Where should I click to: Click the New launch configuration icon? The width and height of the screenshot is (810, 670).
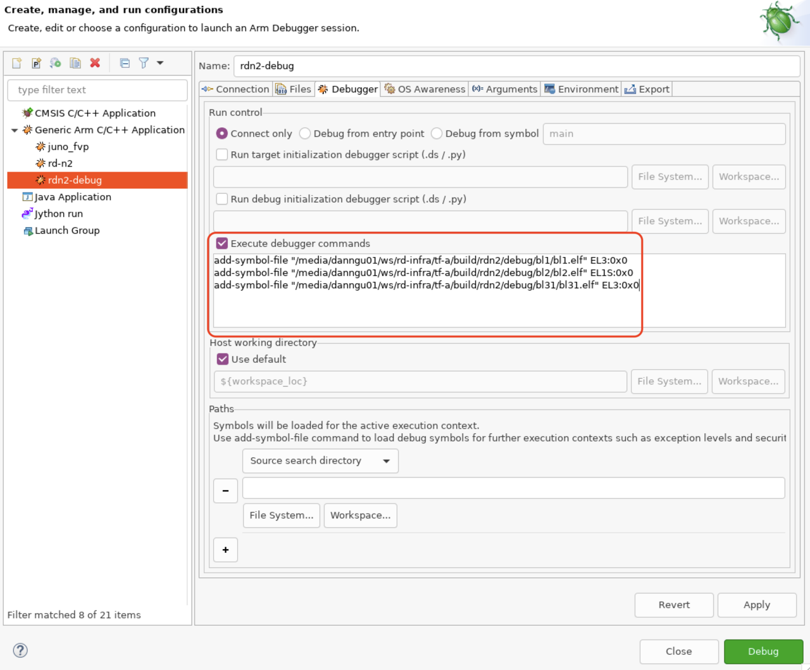[17, 63]
